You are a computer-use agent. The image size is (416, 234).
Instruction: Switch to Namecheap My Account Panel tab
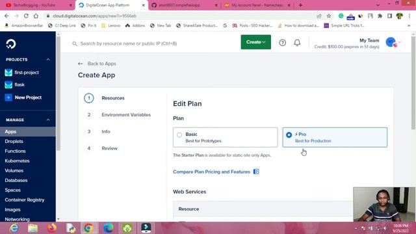tap(257, 5)
